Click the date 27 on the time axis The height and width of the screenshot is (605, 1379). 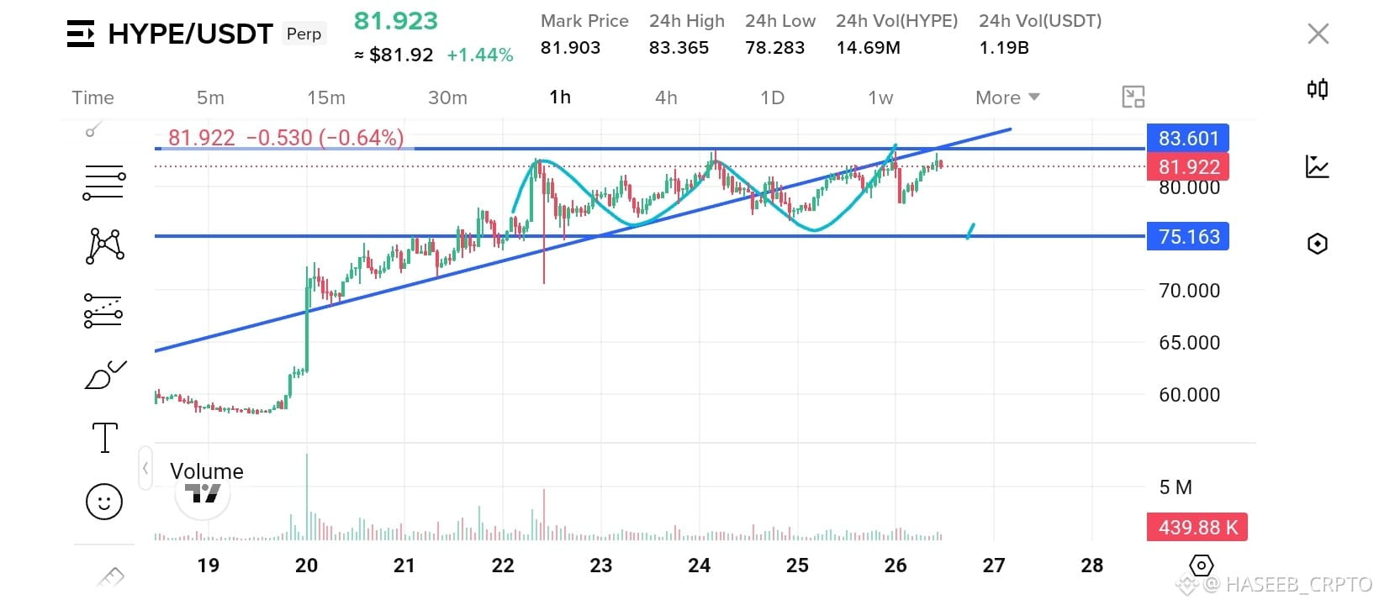tap(994, 566)
